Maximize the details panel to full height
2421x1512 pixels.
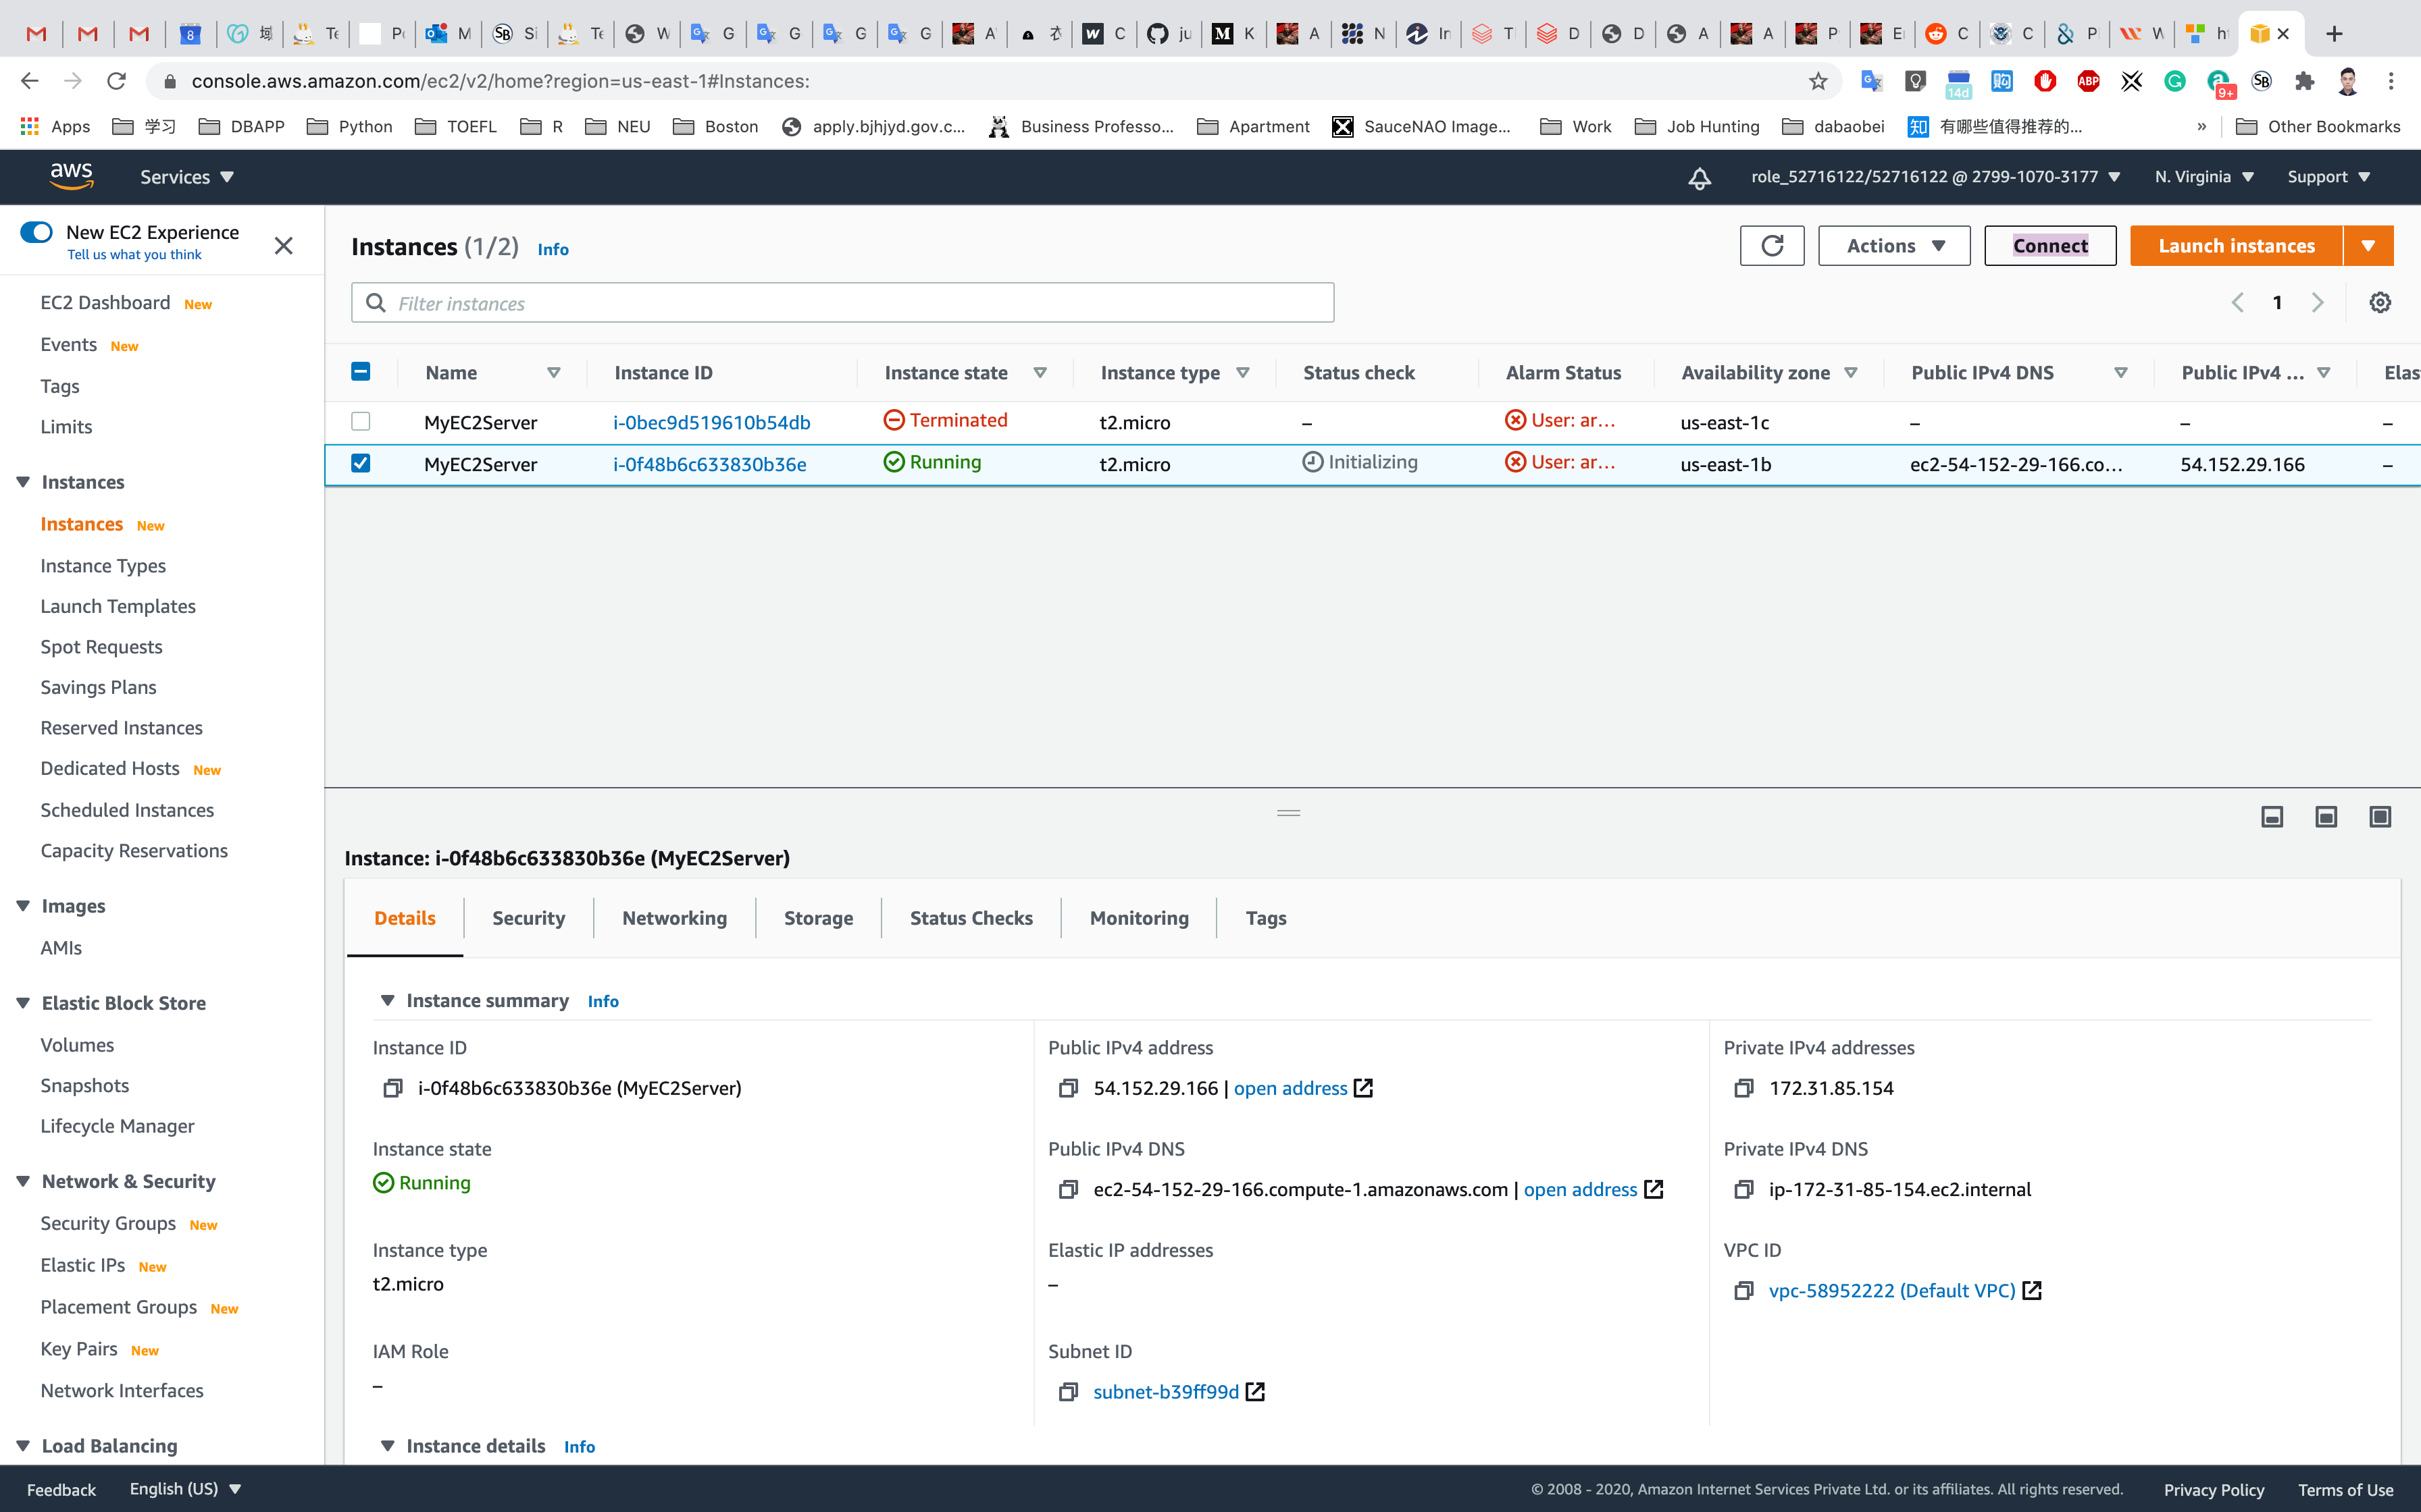click(2380, 817)
